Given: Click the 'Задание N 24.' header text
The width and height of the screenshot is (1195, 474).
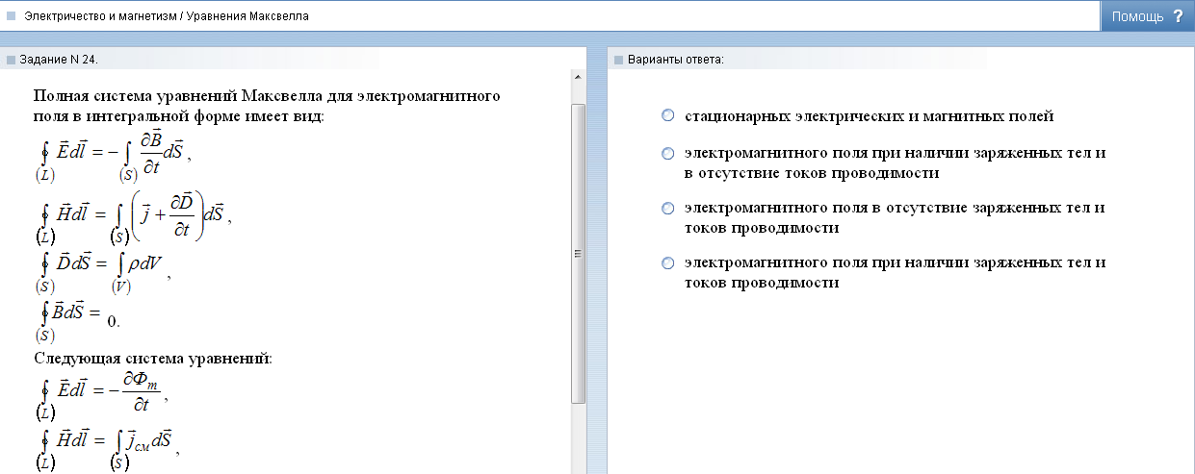Looking at the screenshot, I should tap(59, 60).
